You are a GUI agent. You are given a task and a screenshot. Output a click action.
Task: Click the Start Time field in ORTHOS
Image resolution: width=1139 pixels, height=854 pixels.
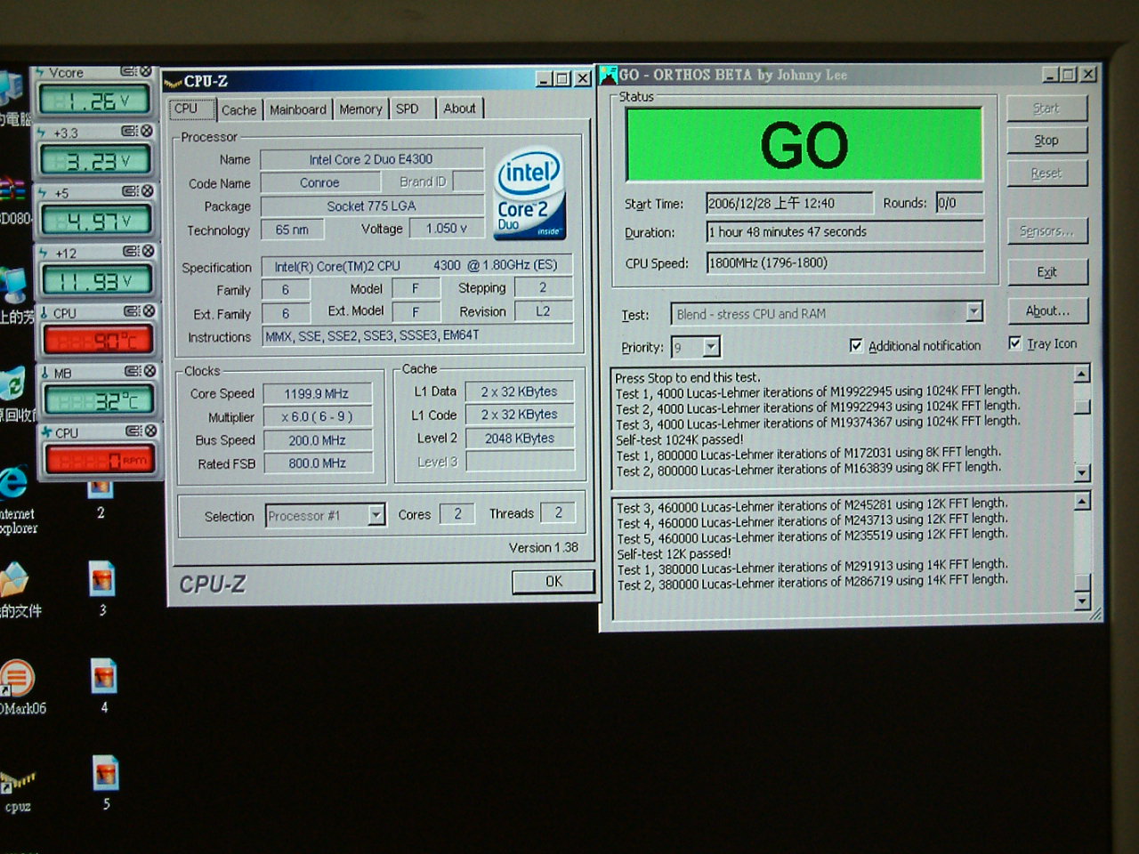788,204
